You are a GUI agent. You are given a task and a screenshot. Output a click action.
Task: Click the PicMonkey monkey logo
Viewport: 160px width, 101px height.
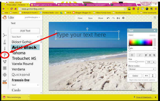click(4, 17)
